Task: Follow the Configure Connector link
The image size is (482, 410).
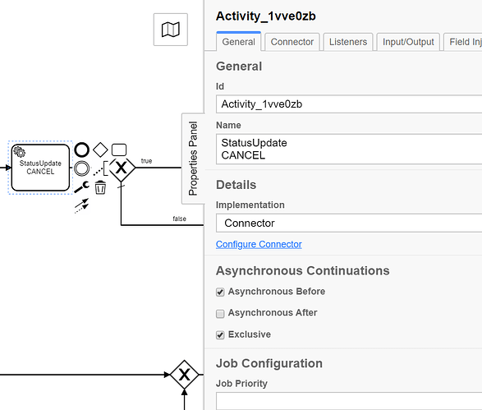Action: 259,244
